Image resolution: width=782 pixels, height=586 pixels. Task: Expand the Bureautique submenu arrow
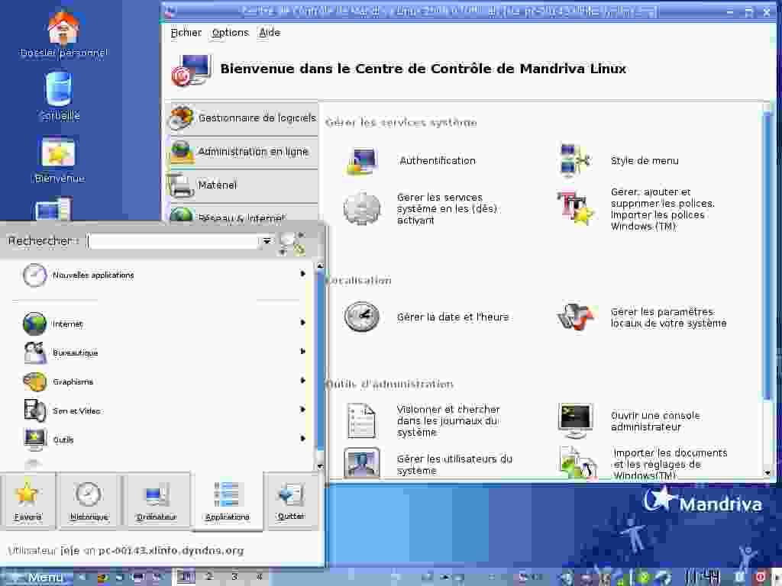click(302, 351)
